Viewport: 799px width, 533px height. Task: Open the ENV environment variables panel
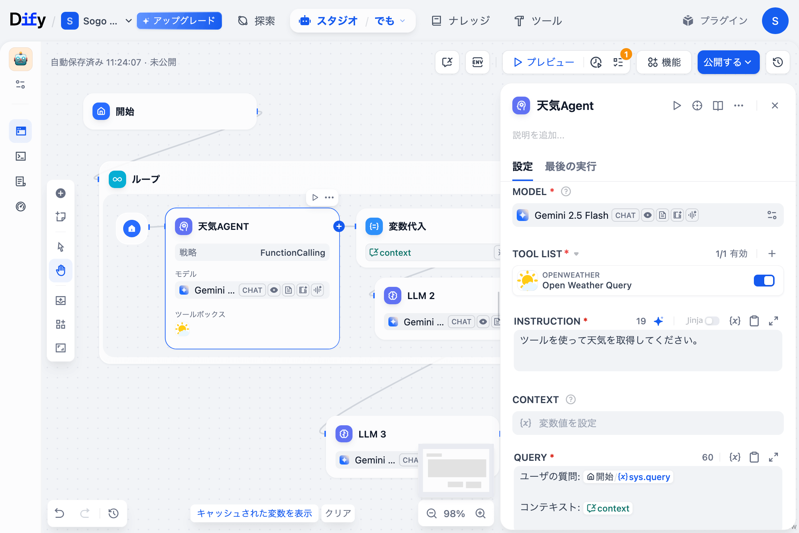coord(478,62)
